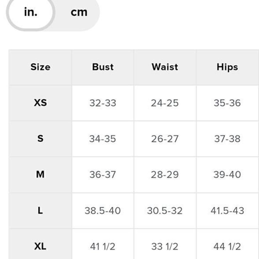The width and height of the screenshot is (259, 259).
Task: Click the M bust value 36-37
Action: 103,175
